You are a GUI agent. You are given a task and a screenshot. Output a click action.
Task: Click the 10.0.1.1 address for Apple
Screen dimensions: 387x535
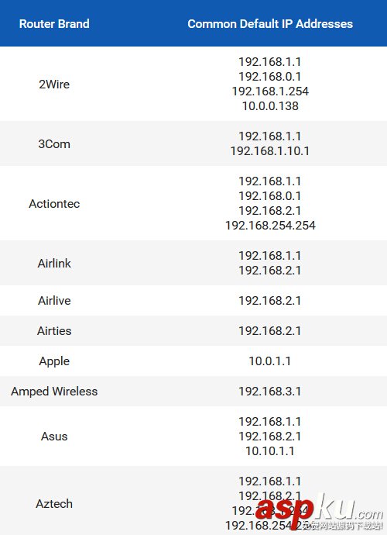tap(270, 361)
